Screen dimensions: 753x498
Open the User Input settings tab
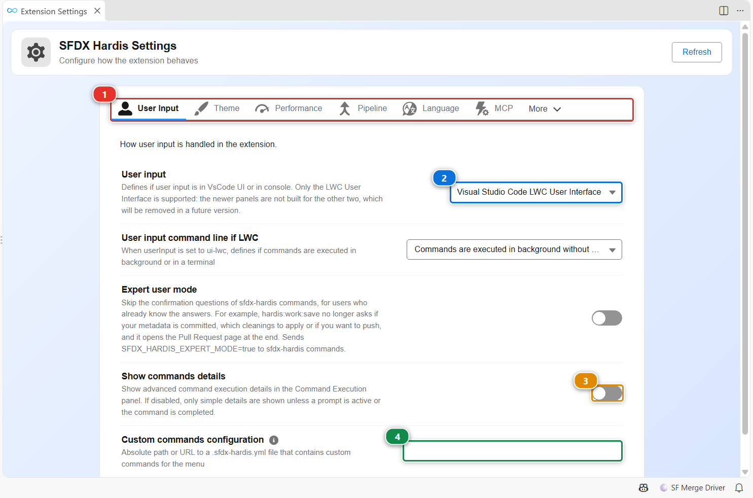click(149, 109)
